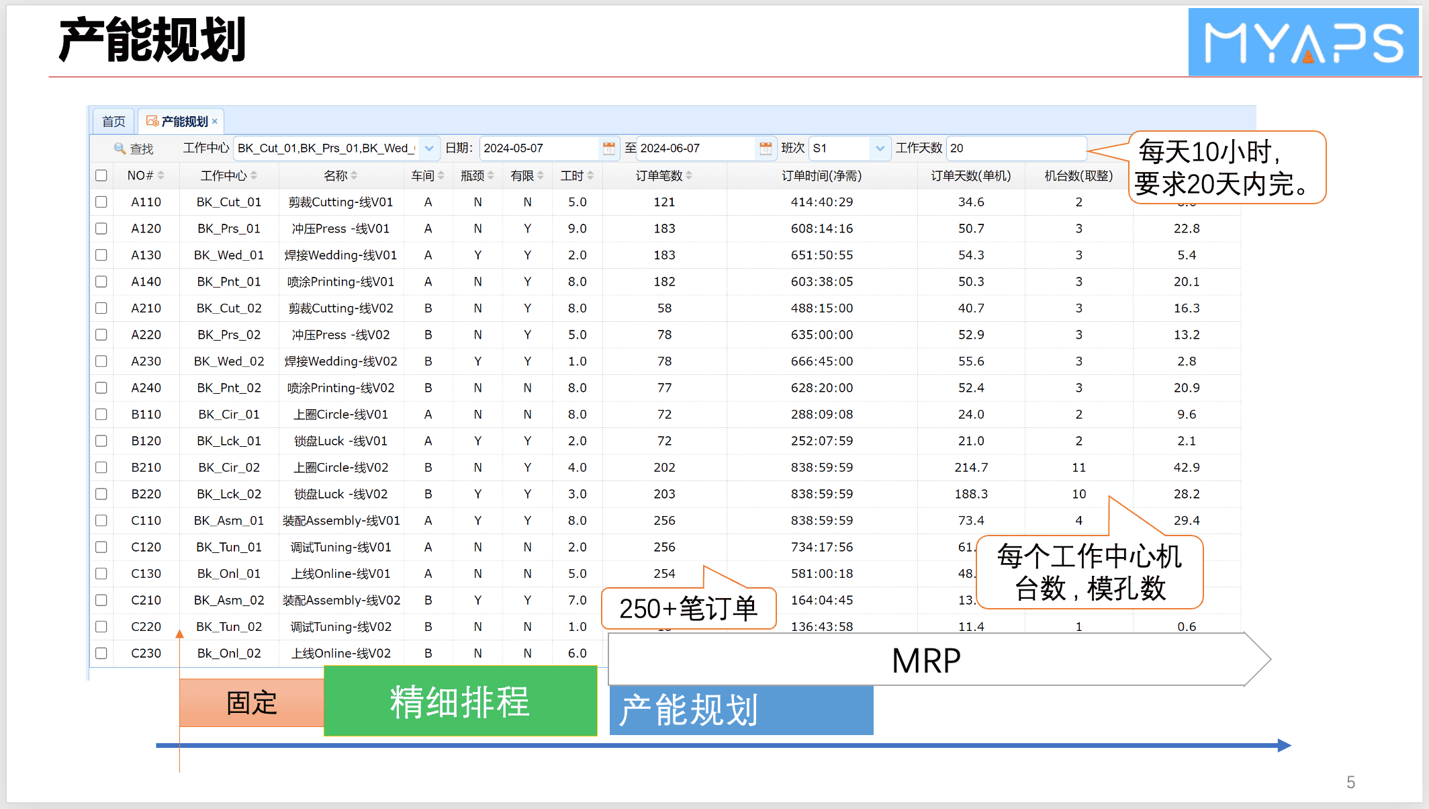Open the end date calendar picker icon
This screenshot has width=1429, height=809.
[x=765, y=148]
